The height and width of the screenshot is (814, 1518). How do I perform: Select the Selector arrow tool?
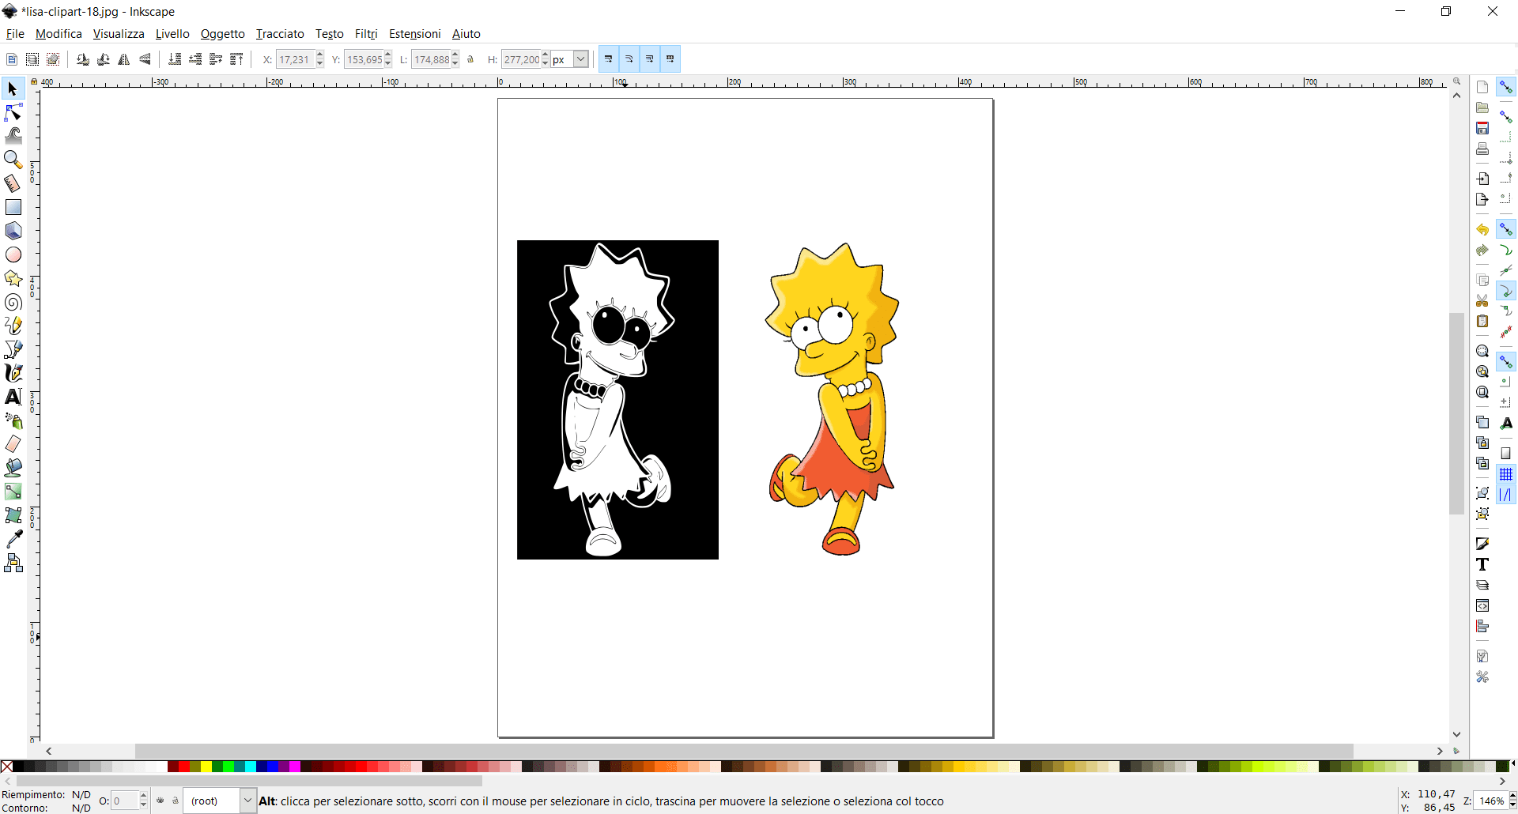[x=13, y=89]
